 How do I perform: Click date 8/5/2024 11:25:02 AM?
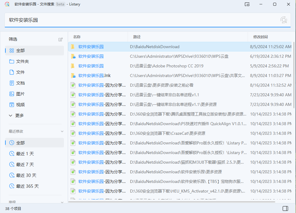[271, 47]
